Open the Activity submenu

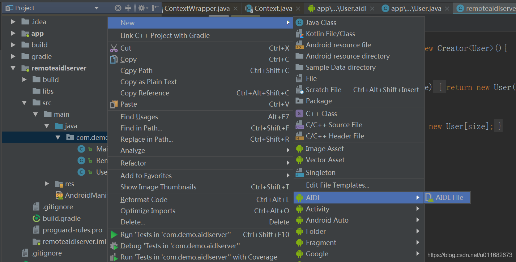(x=358, y=209)
